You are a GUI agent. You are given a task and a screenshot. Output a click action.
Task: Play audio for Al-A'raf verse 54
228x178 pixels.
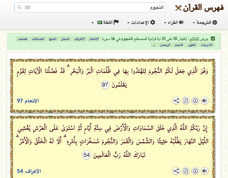pos(205,171)
